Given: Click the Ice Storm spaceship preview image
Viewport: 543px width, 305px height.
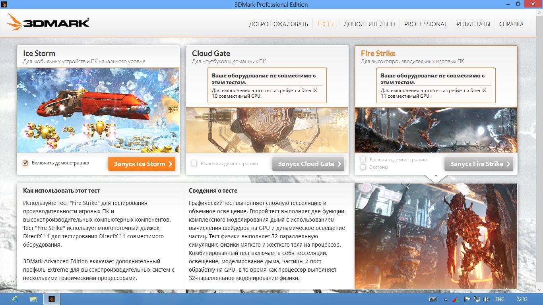Looking at the screenshot, I should point(98,110).
